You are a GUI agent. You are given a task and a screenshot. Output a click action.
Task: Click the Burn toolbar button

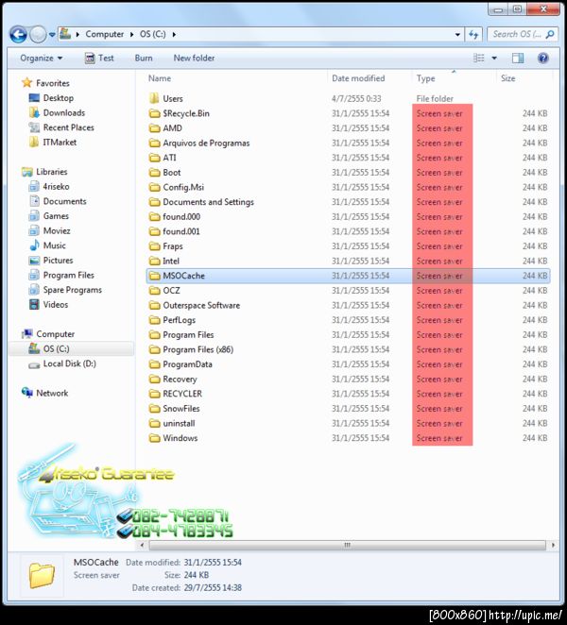tap(144, 59)
